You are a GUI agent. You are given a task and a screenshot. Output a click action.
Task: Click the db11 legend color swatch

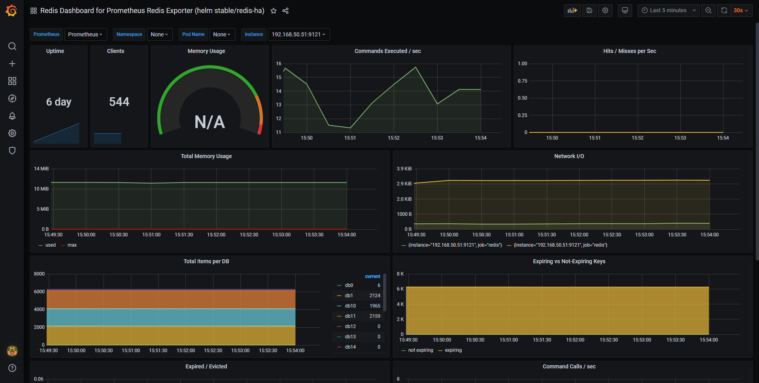(x=339, y=316)
